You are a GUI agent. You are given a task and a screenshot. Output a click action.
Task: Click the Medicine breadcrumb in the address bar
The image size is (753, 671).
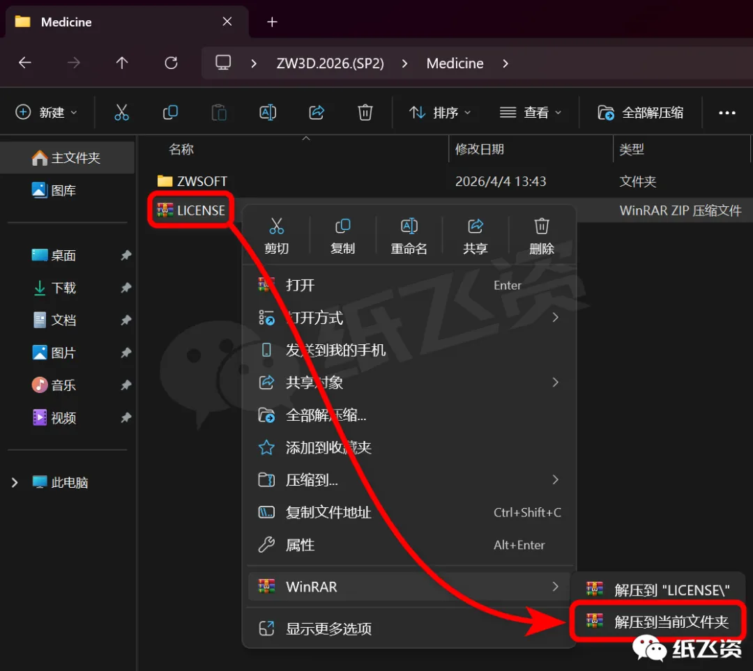click(455, 63)
